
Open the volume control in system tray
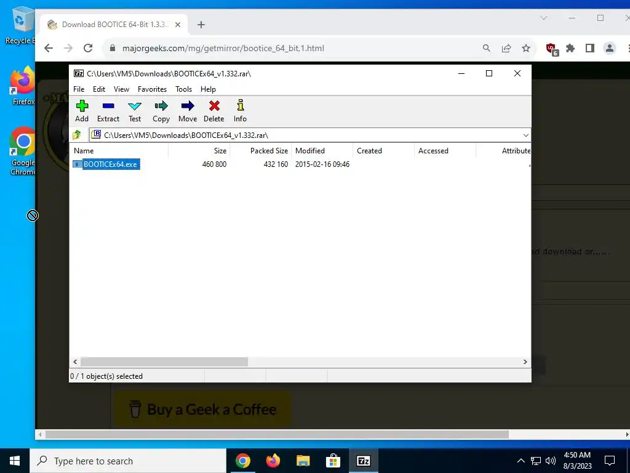[x=551, y=461]
